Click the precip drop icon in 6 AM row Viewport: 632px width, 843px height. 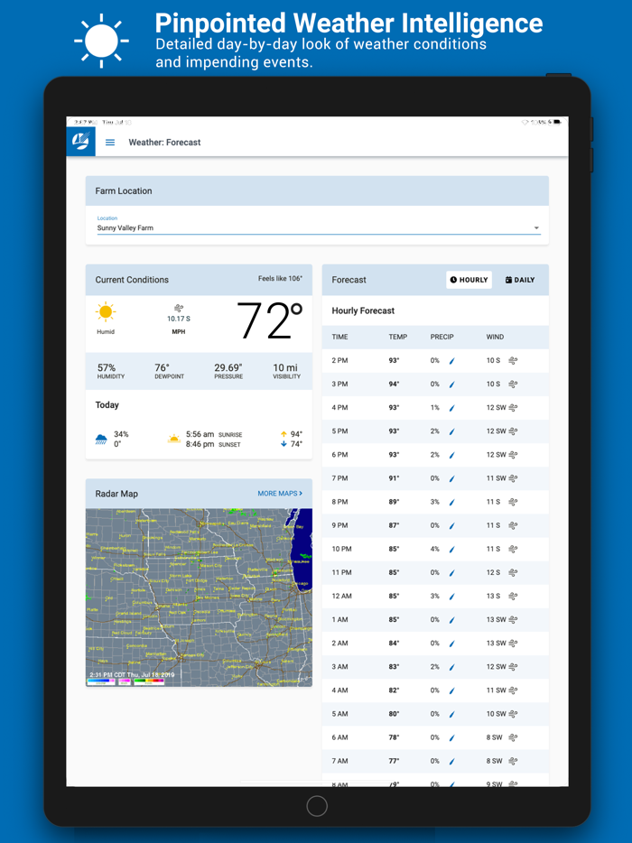451,737
